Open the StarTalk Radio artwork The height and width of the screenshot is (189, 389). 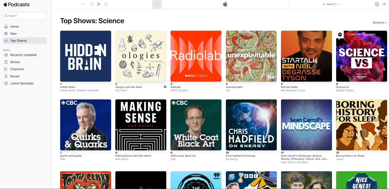coord(306,56)
